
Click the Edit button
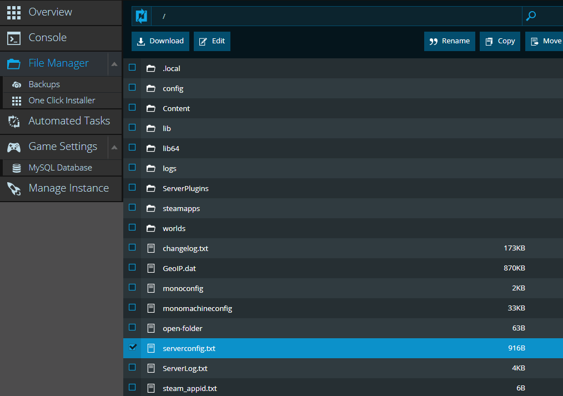(212, 41)
